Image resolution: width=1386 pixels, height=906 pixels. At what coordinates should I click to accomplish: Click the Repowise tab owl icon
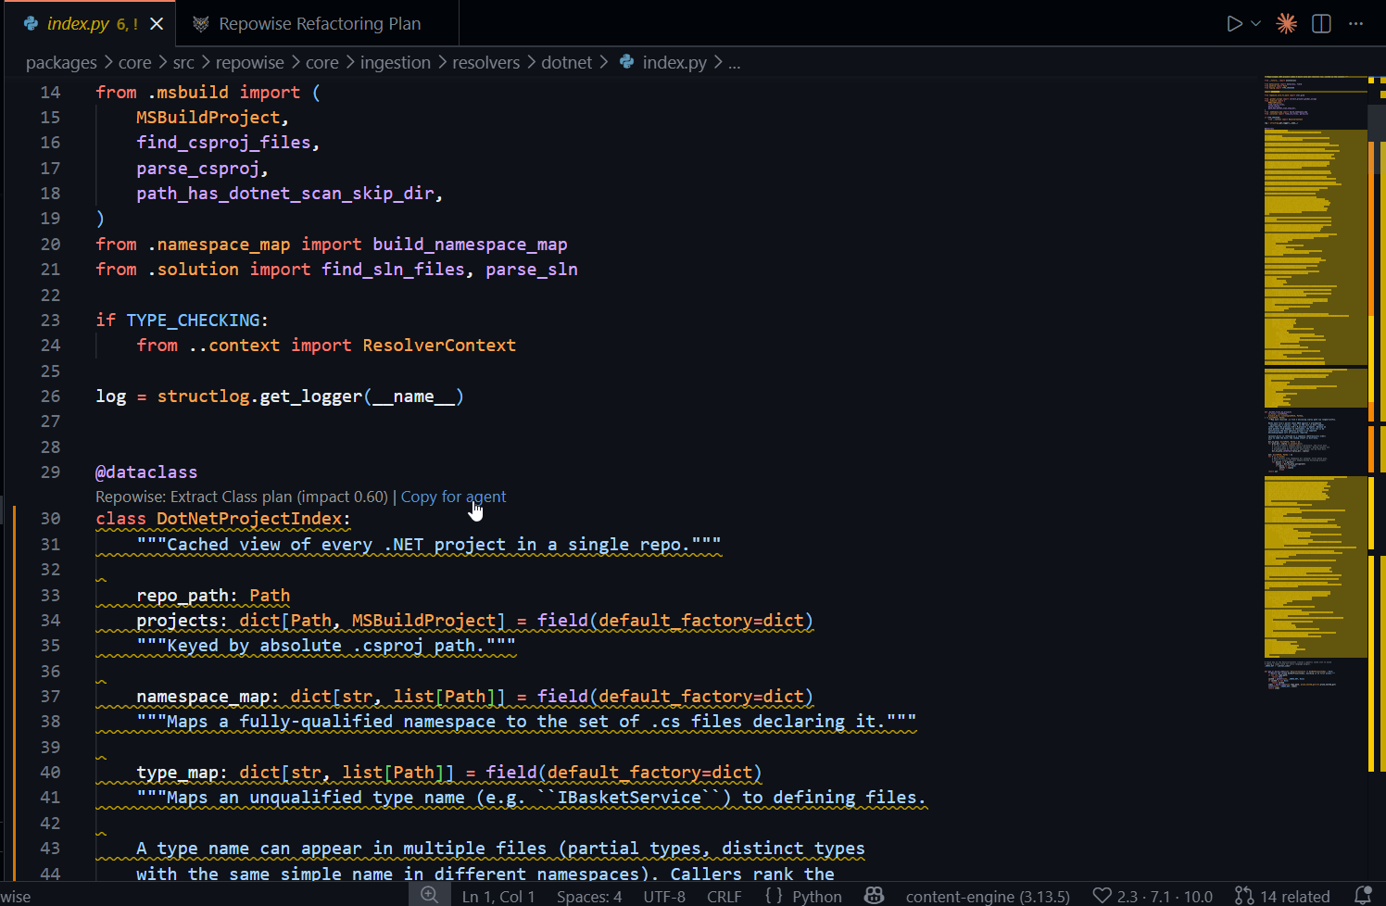click(200, 24)
